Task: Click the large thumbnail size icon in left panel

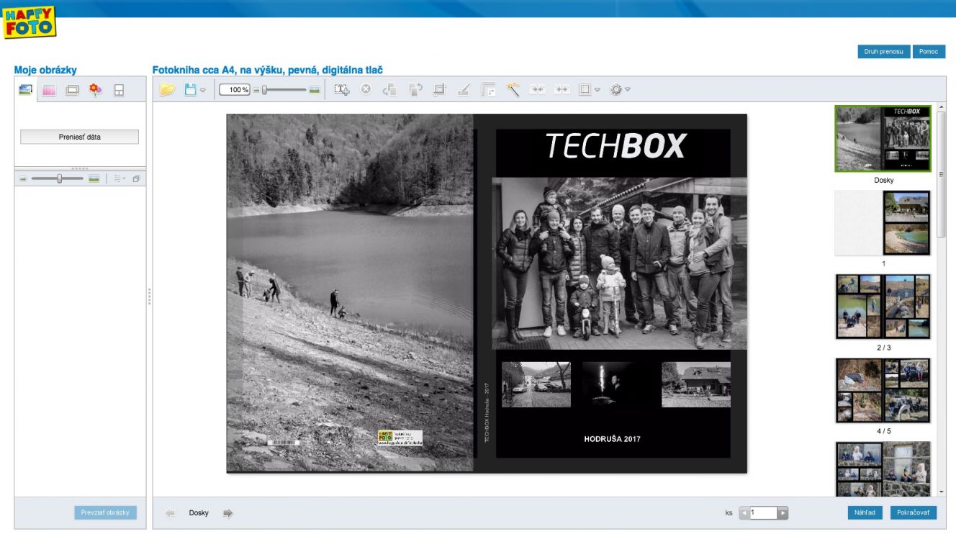Action: point(94,178)
